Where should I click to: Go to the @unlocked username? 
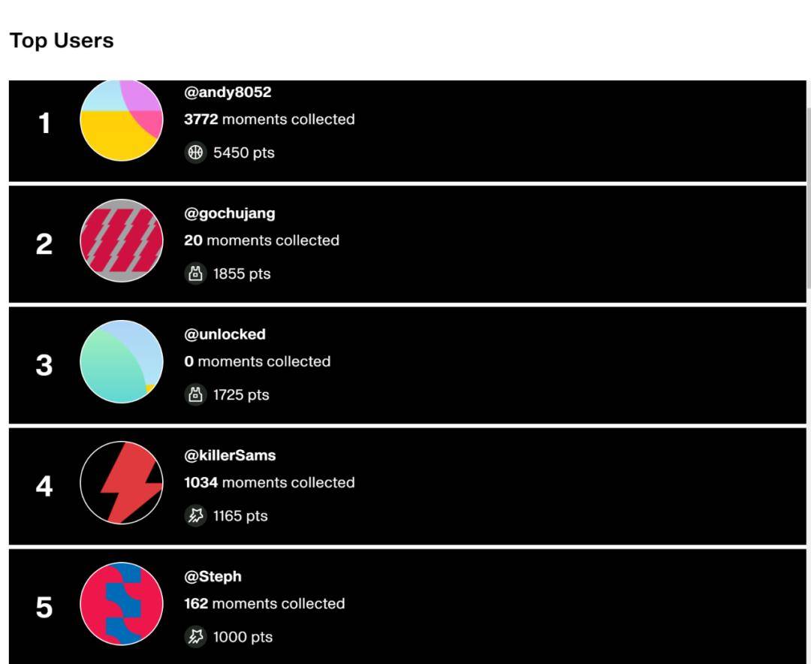pos(225,334)
